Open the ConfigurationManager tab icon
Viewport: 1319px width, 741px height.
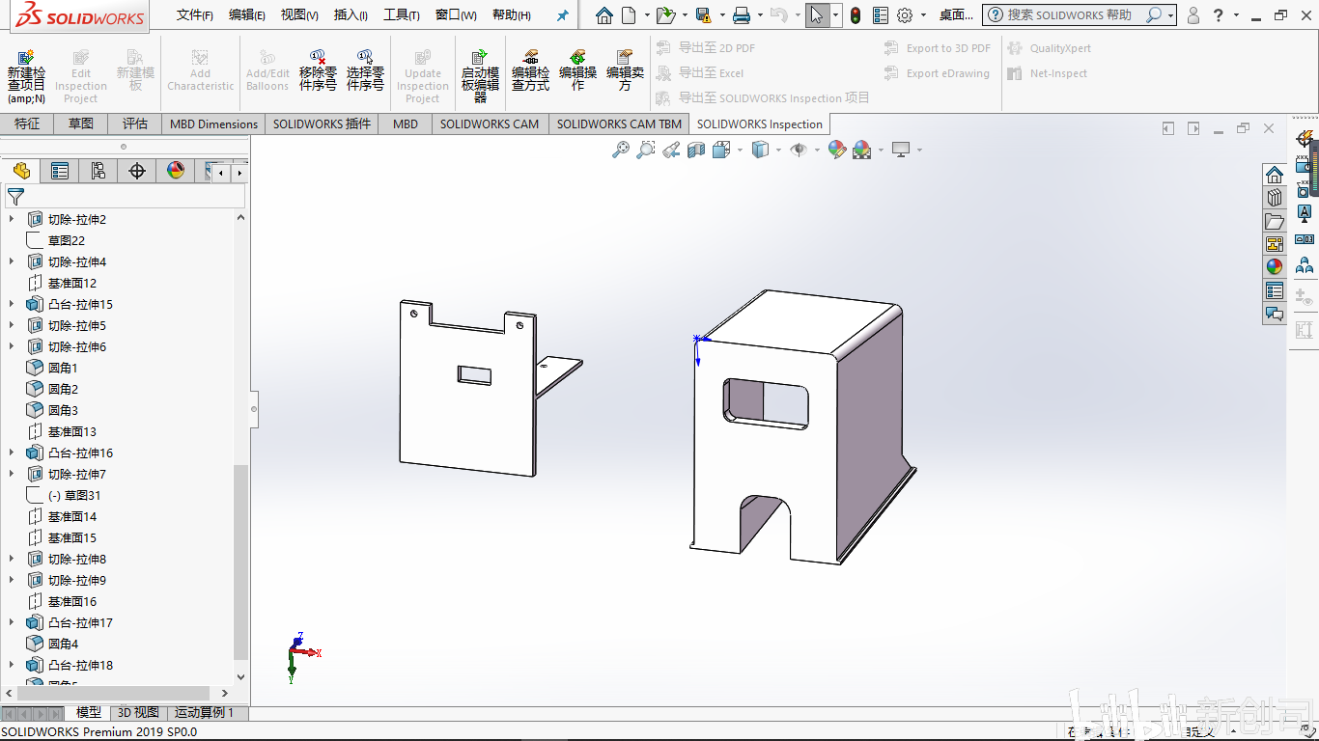98,171
